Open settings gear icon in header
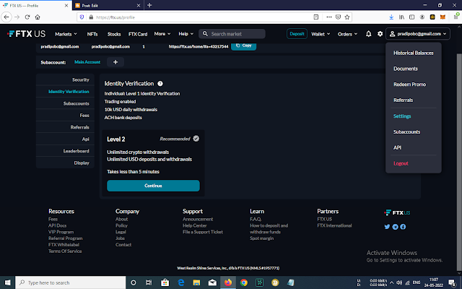Screen dimensions: 462x289 (x=380, y=34)
